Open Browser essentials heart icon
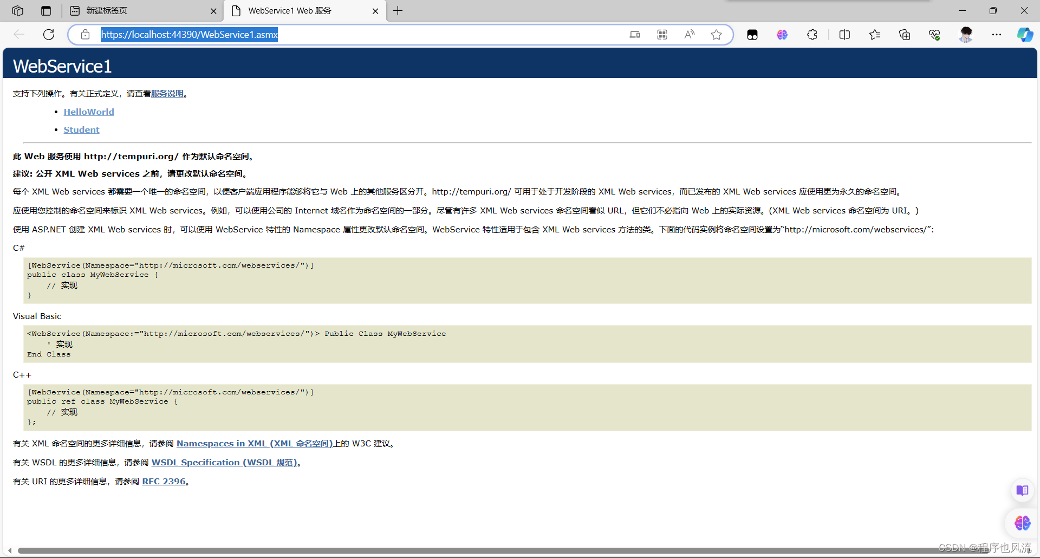This screenshot has height=558, width=1040. [x=934, y=34]
